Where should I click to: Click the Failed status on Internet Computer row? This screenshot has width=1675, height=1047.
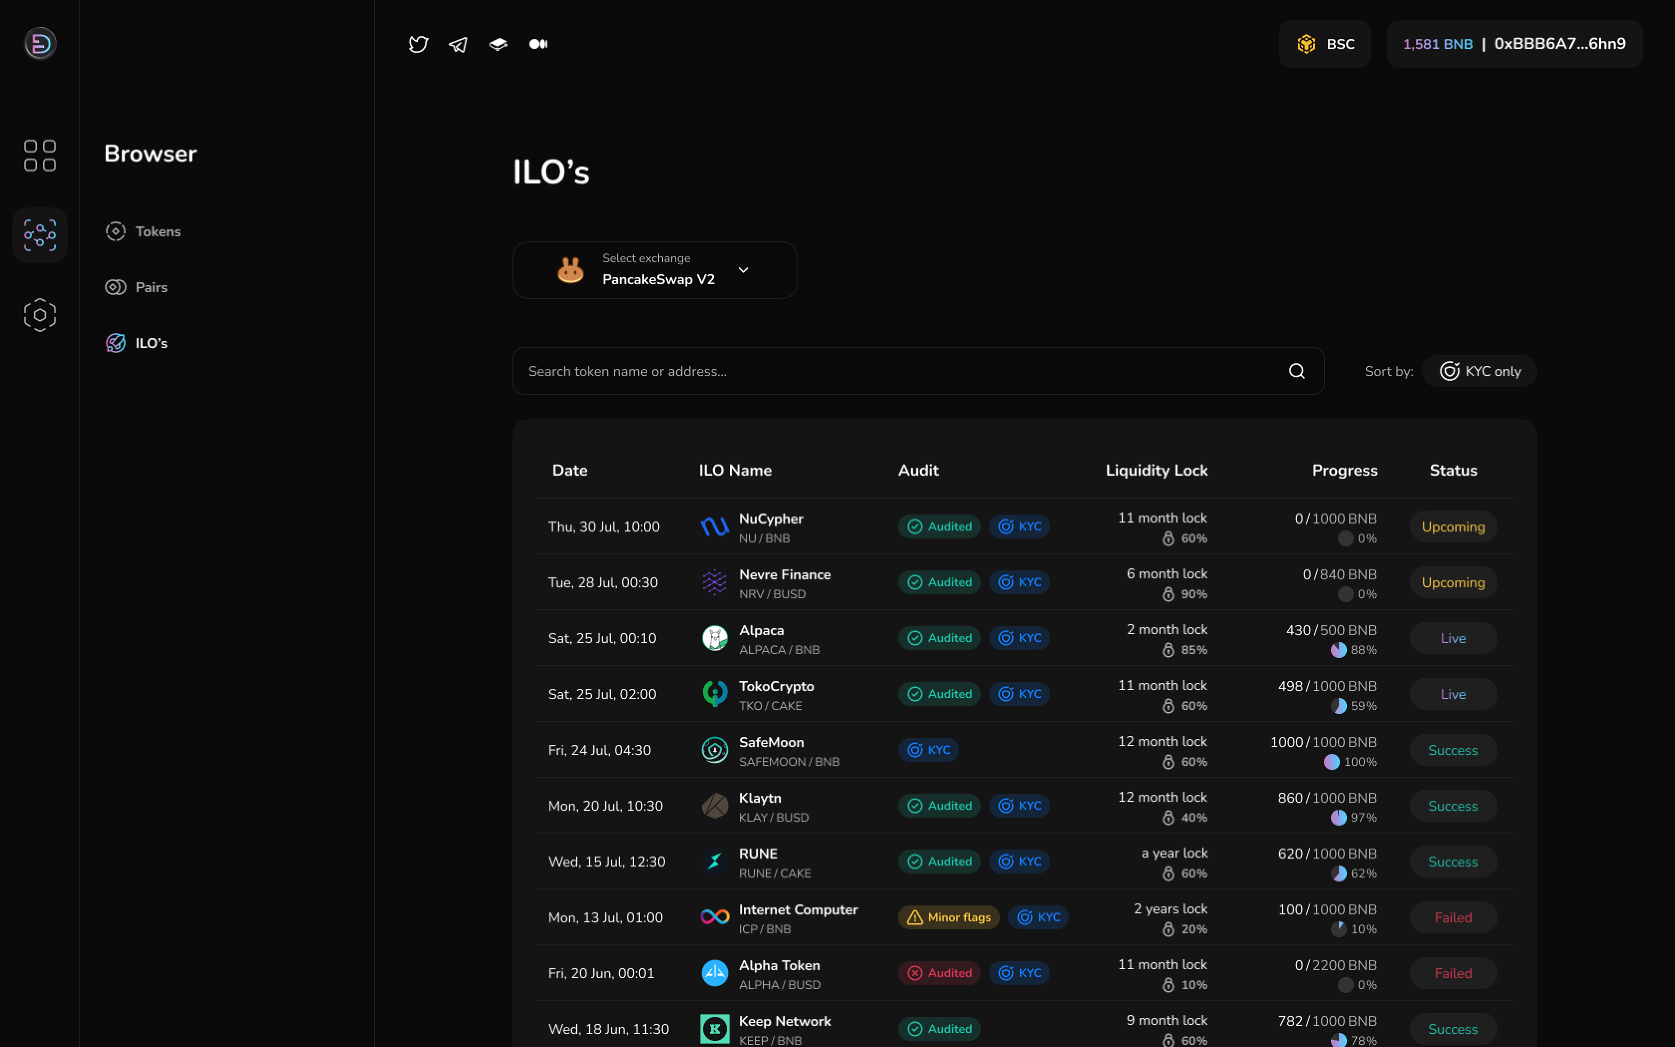(1453, 917)
